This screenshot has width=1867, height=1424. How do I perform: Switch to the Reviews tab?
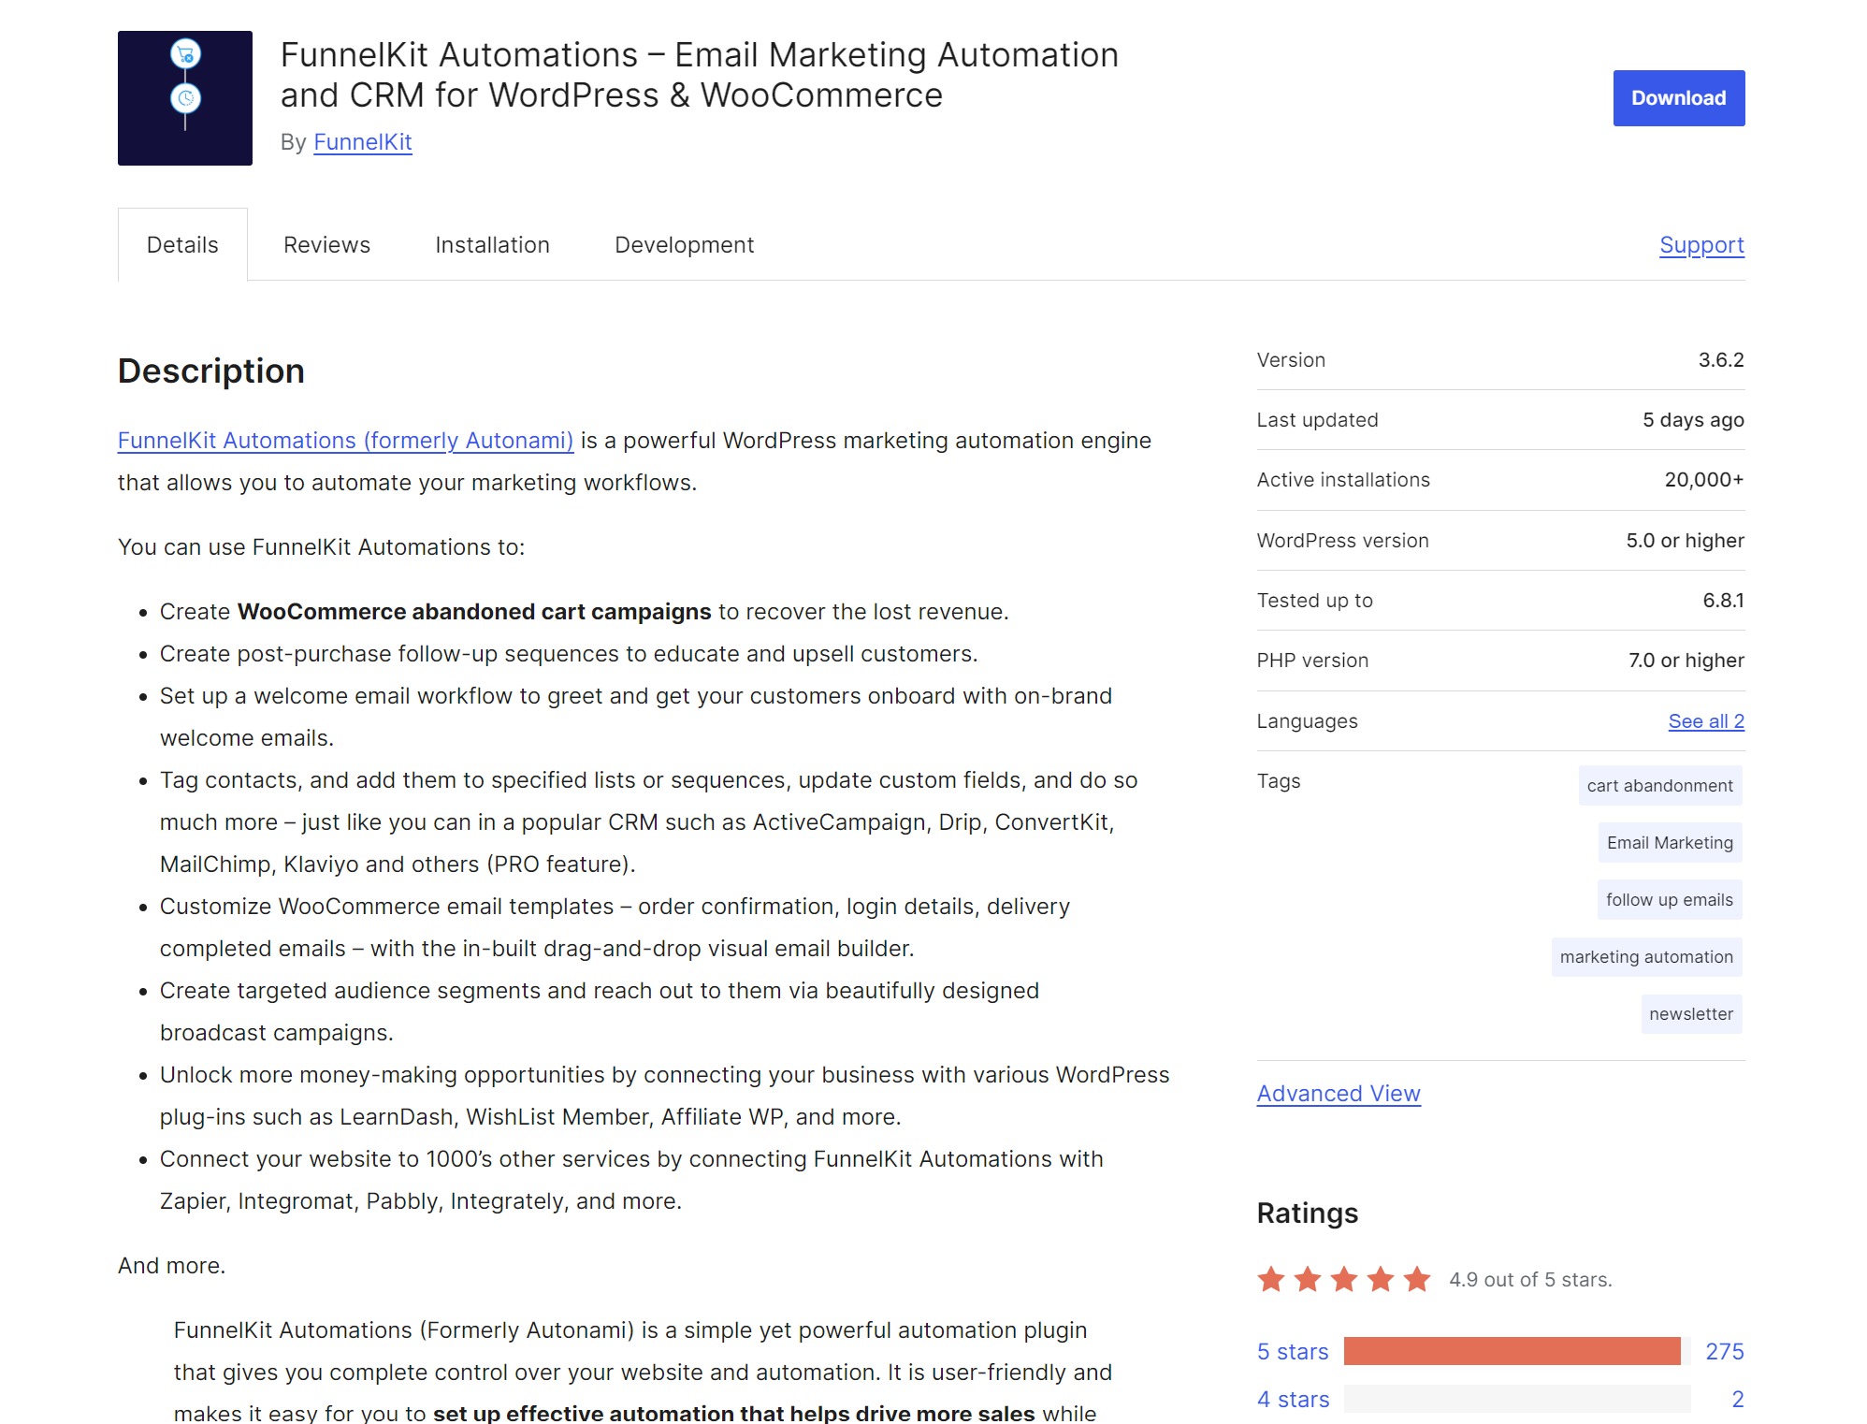tap(326, 245)
